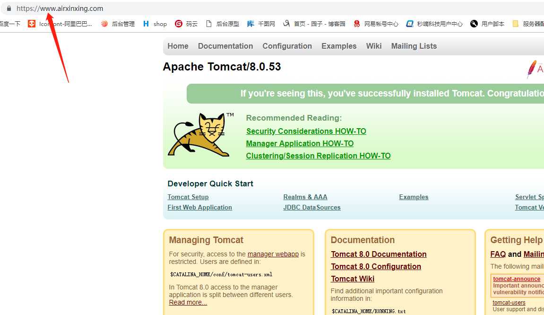The width and height of the screenshot is (544, 315).
Task: Open the Tomcat Wiki link
Action: point(353,279)
